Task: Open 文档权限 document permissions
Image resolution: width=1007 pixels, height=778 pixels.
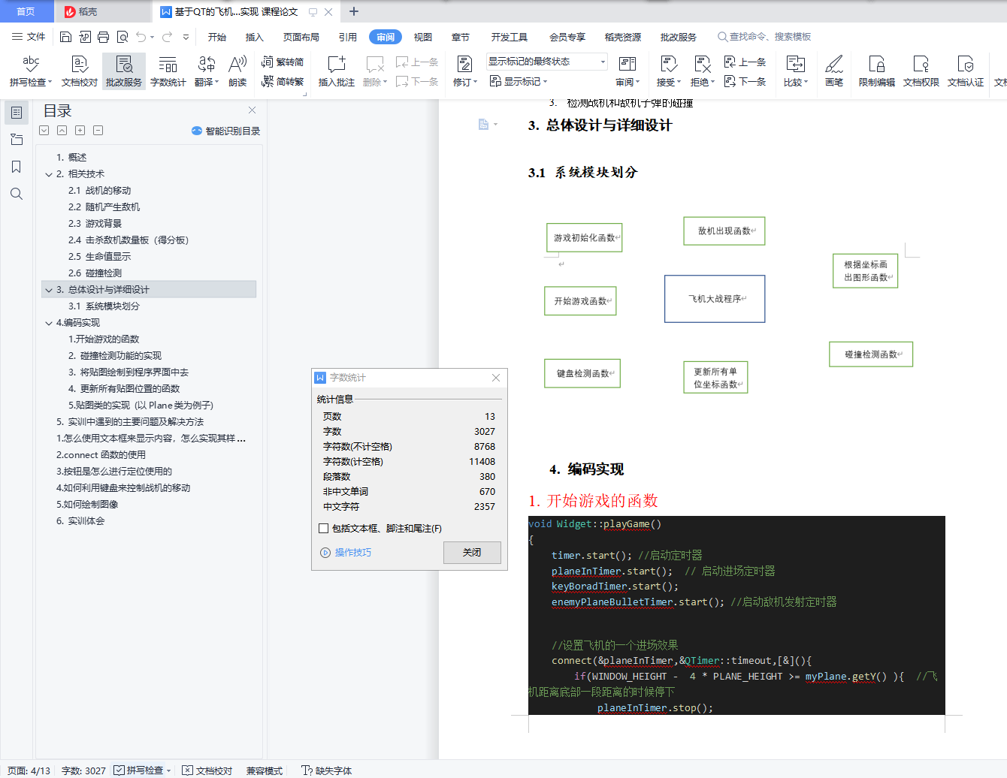Action: (x=921, y=71)
